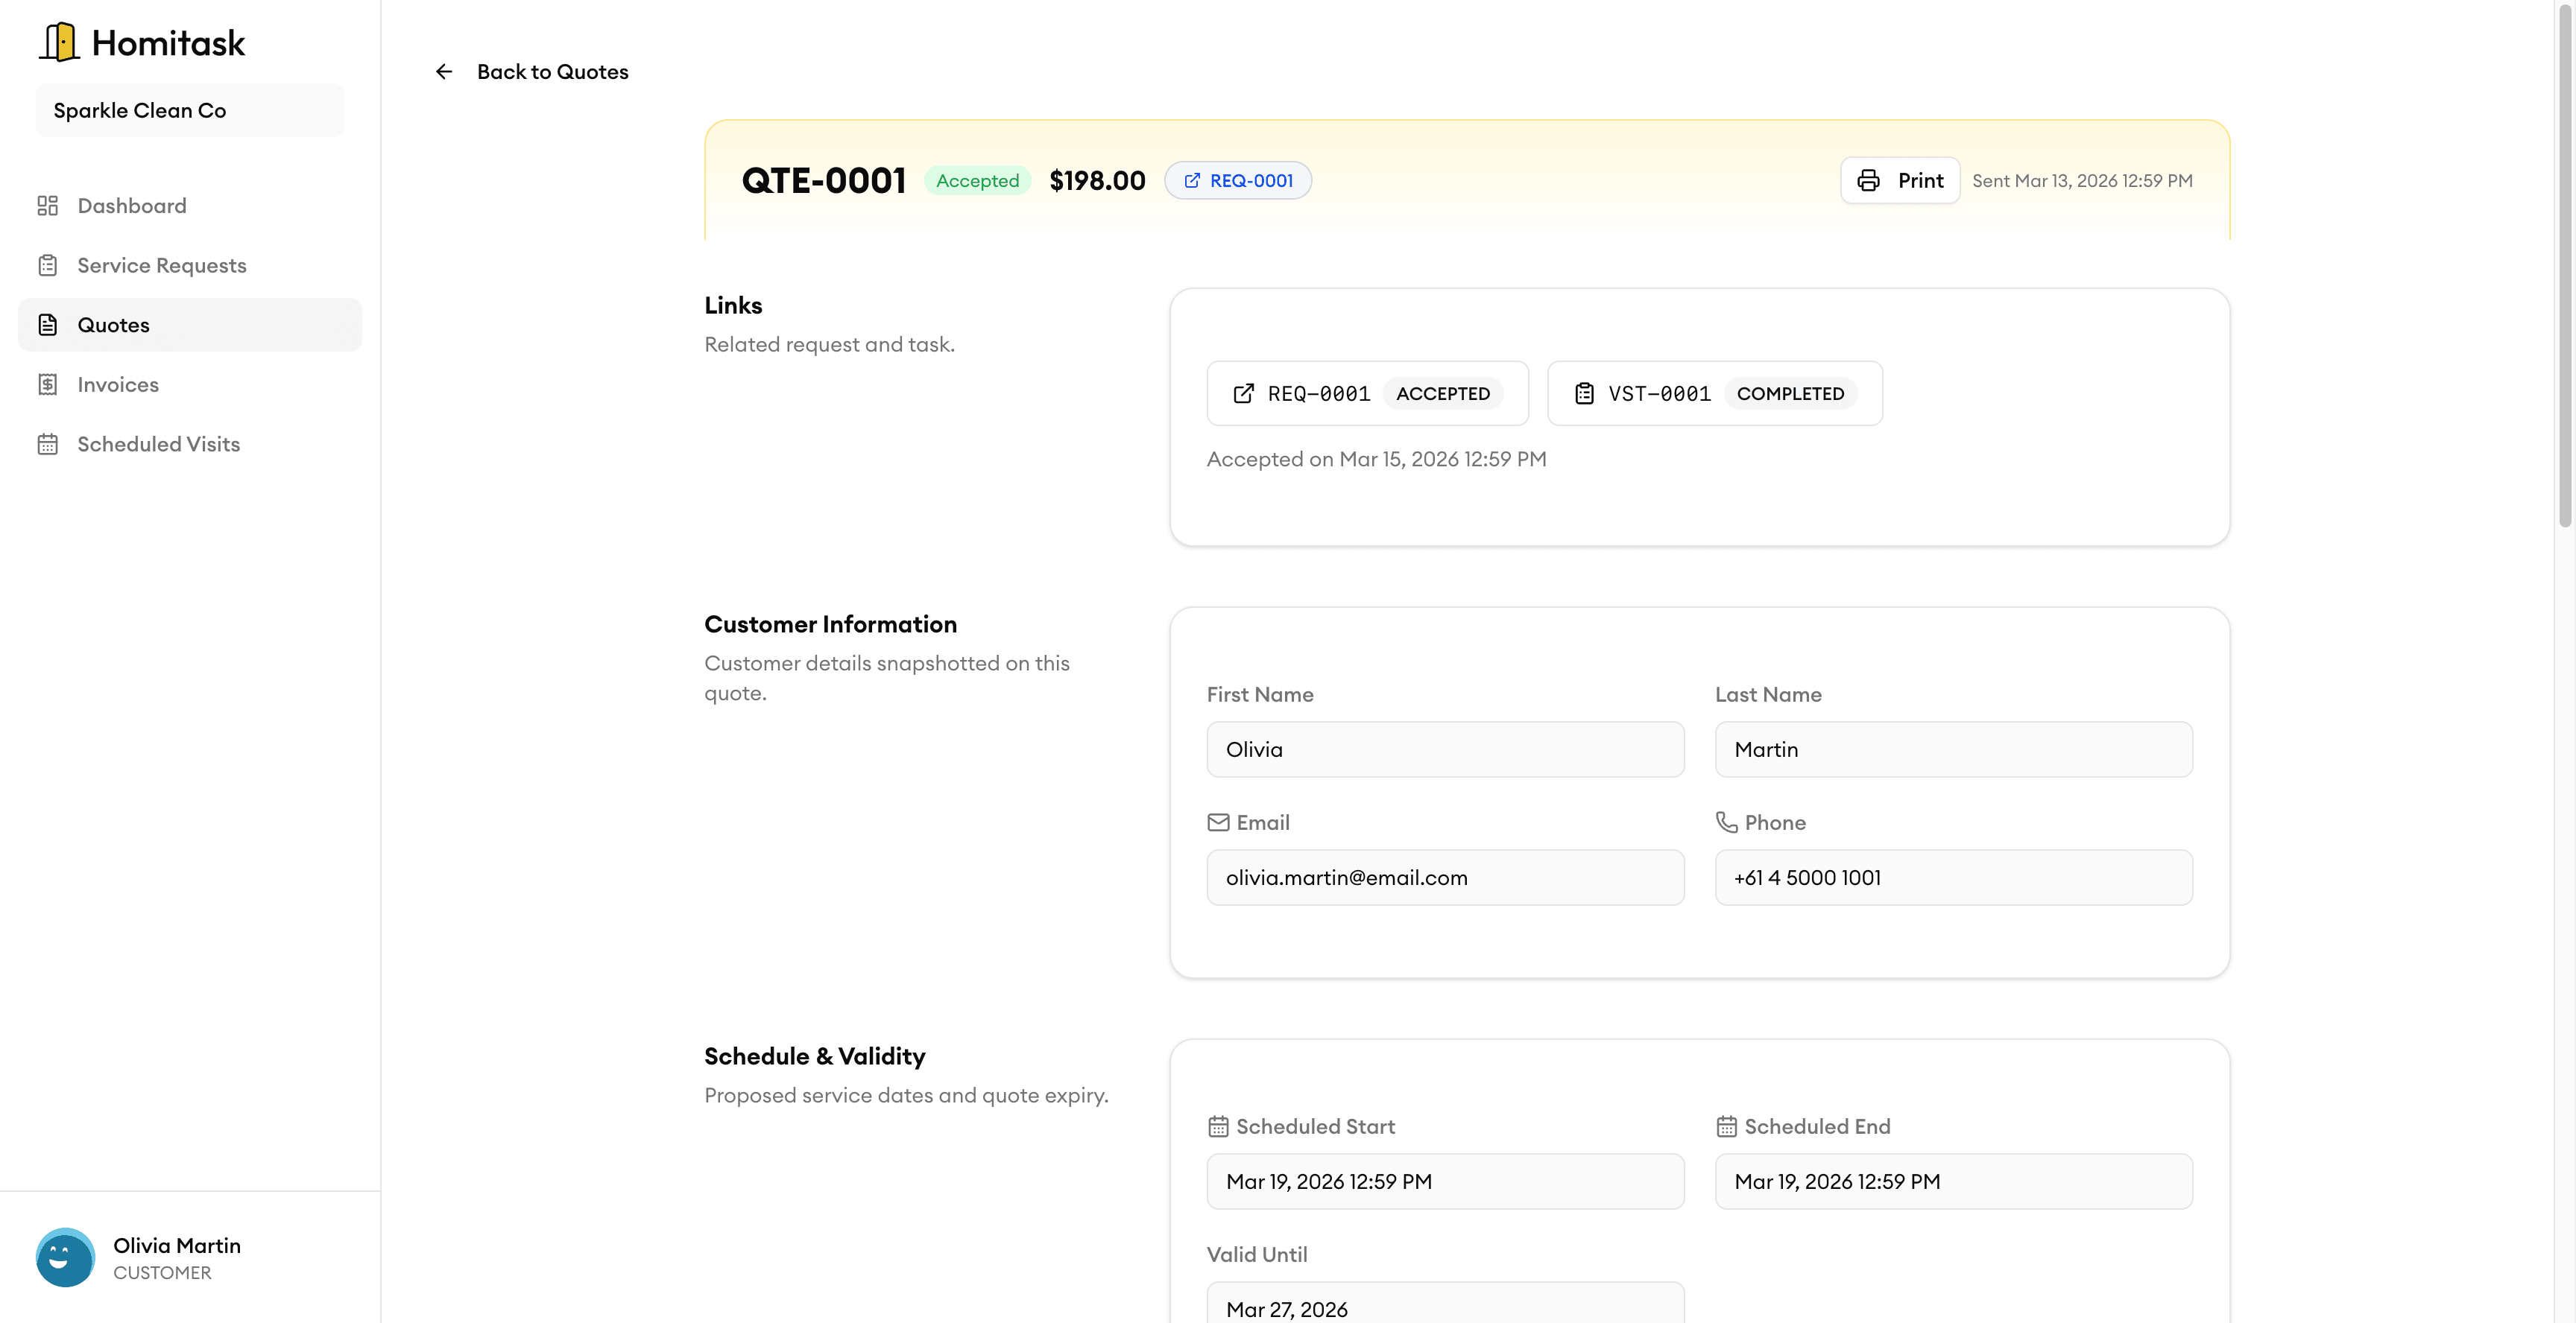Select Invoices in the sidebar
Viewport: 2576px width, 1323px height.
click(118, 384)
